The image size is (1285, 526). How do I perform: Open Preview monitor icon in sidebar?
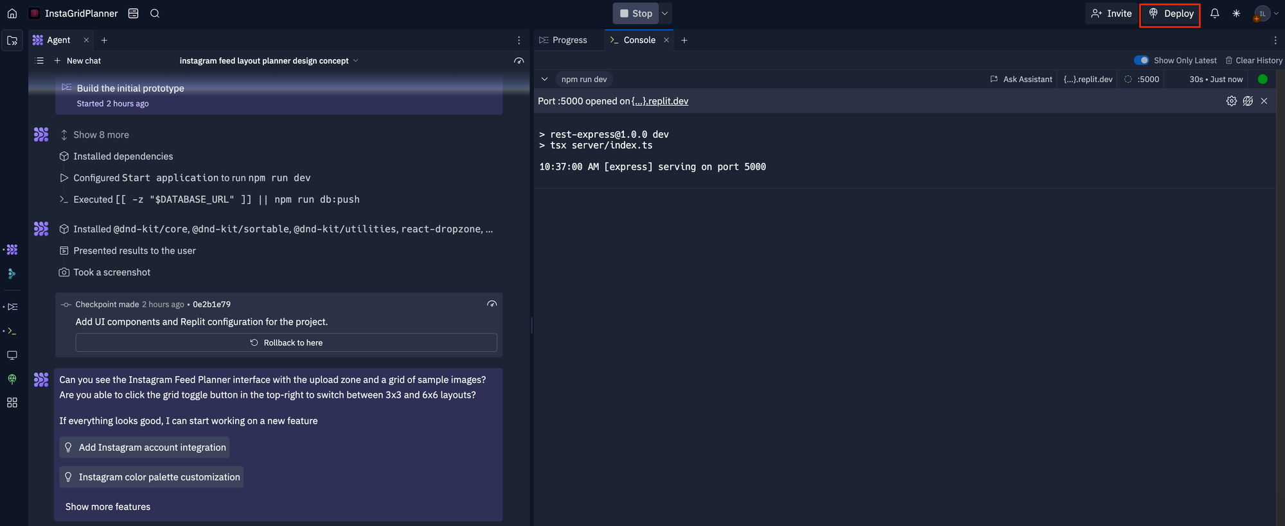(x=12, y=355)
